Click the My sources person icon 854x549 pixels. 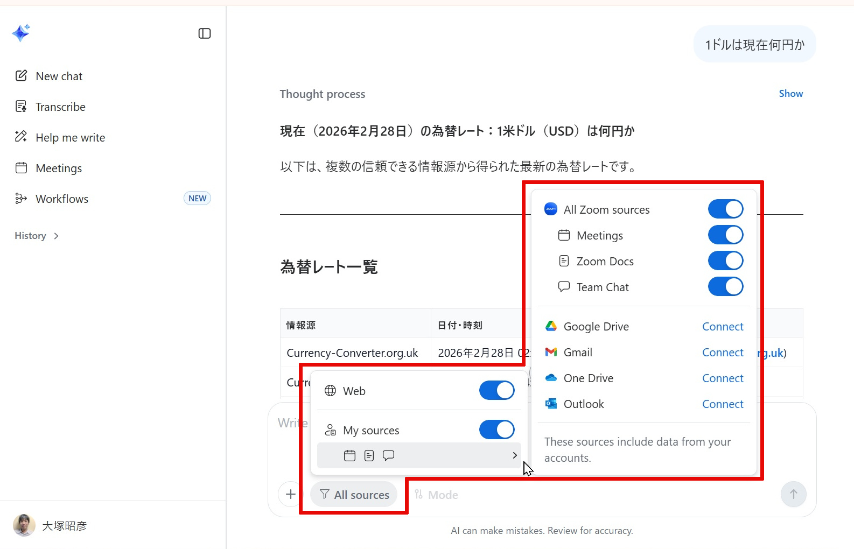click(331, 430)
